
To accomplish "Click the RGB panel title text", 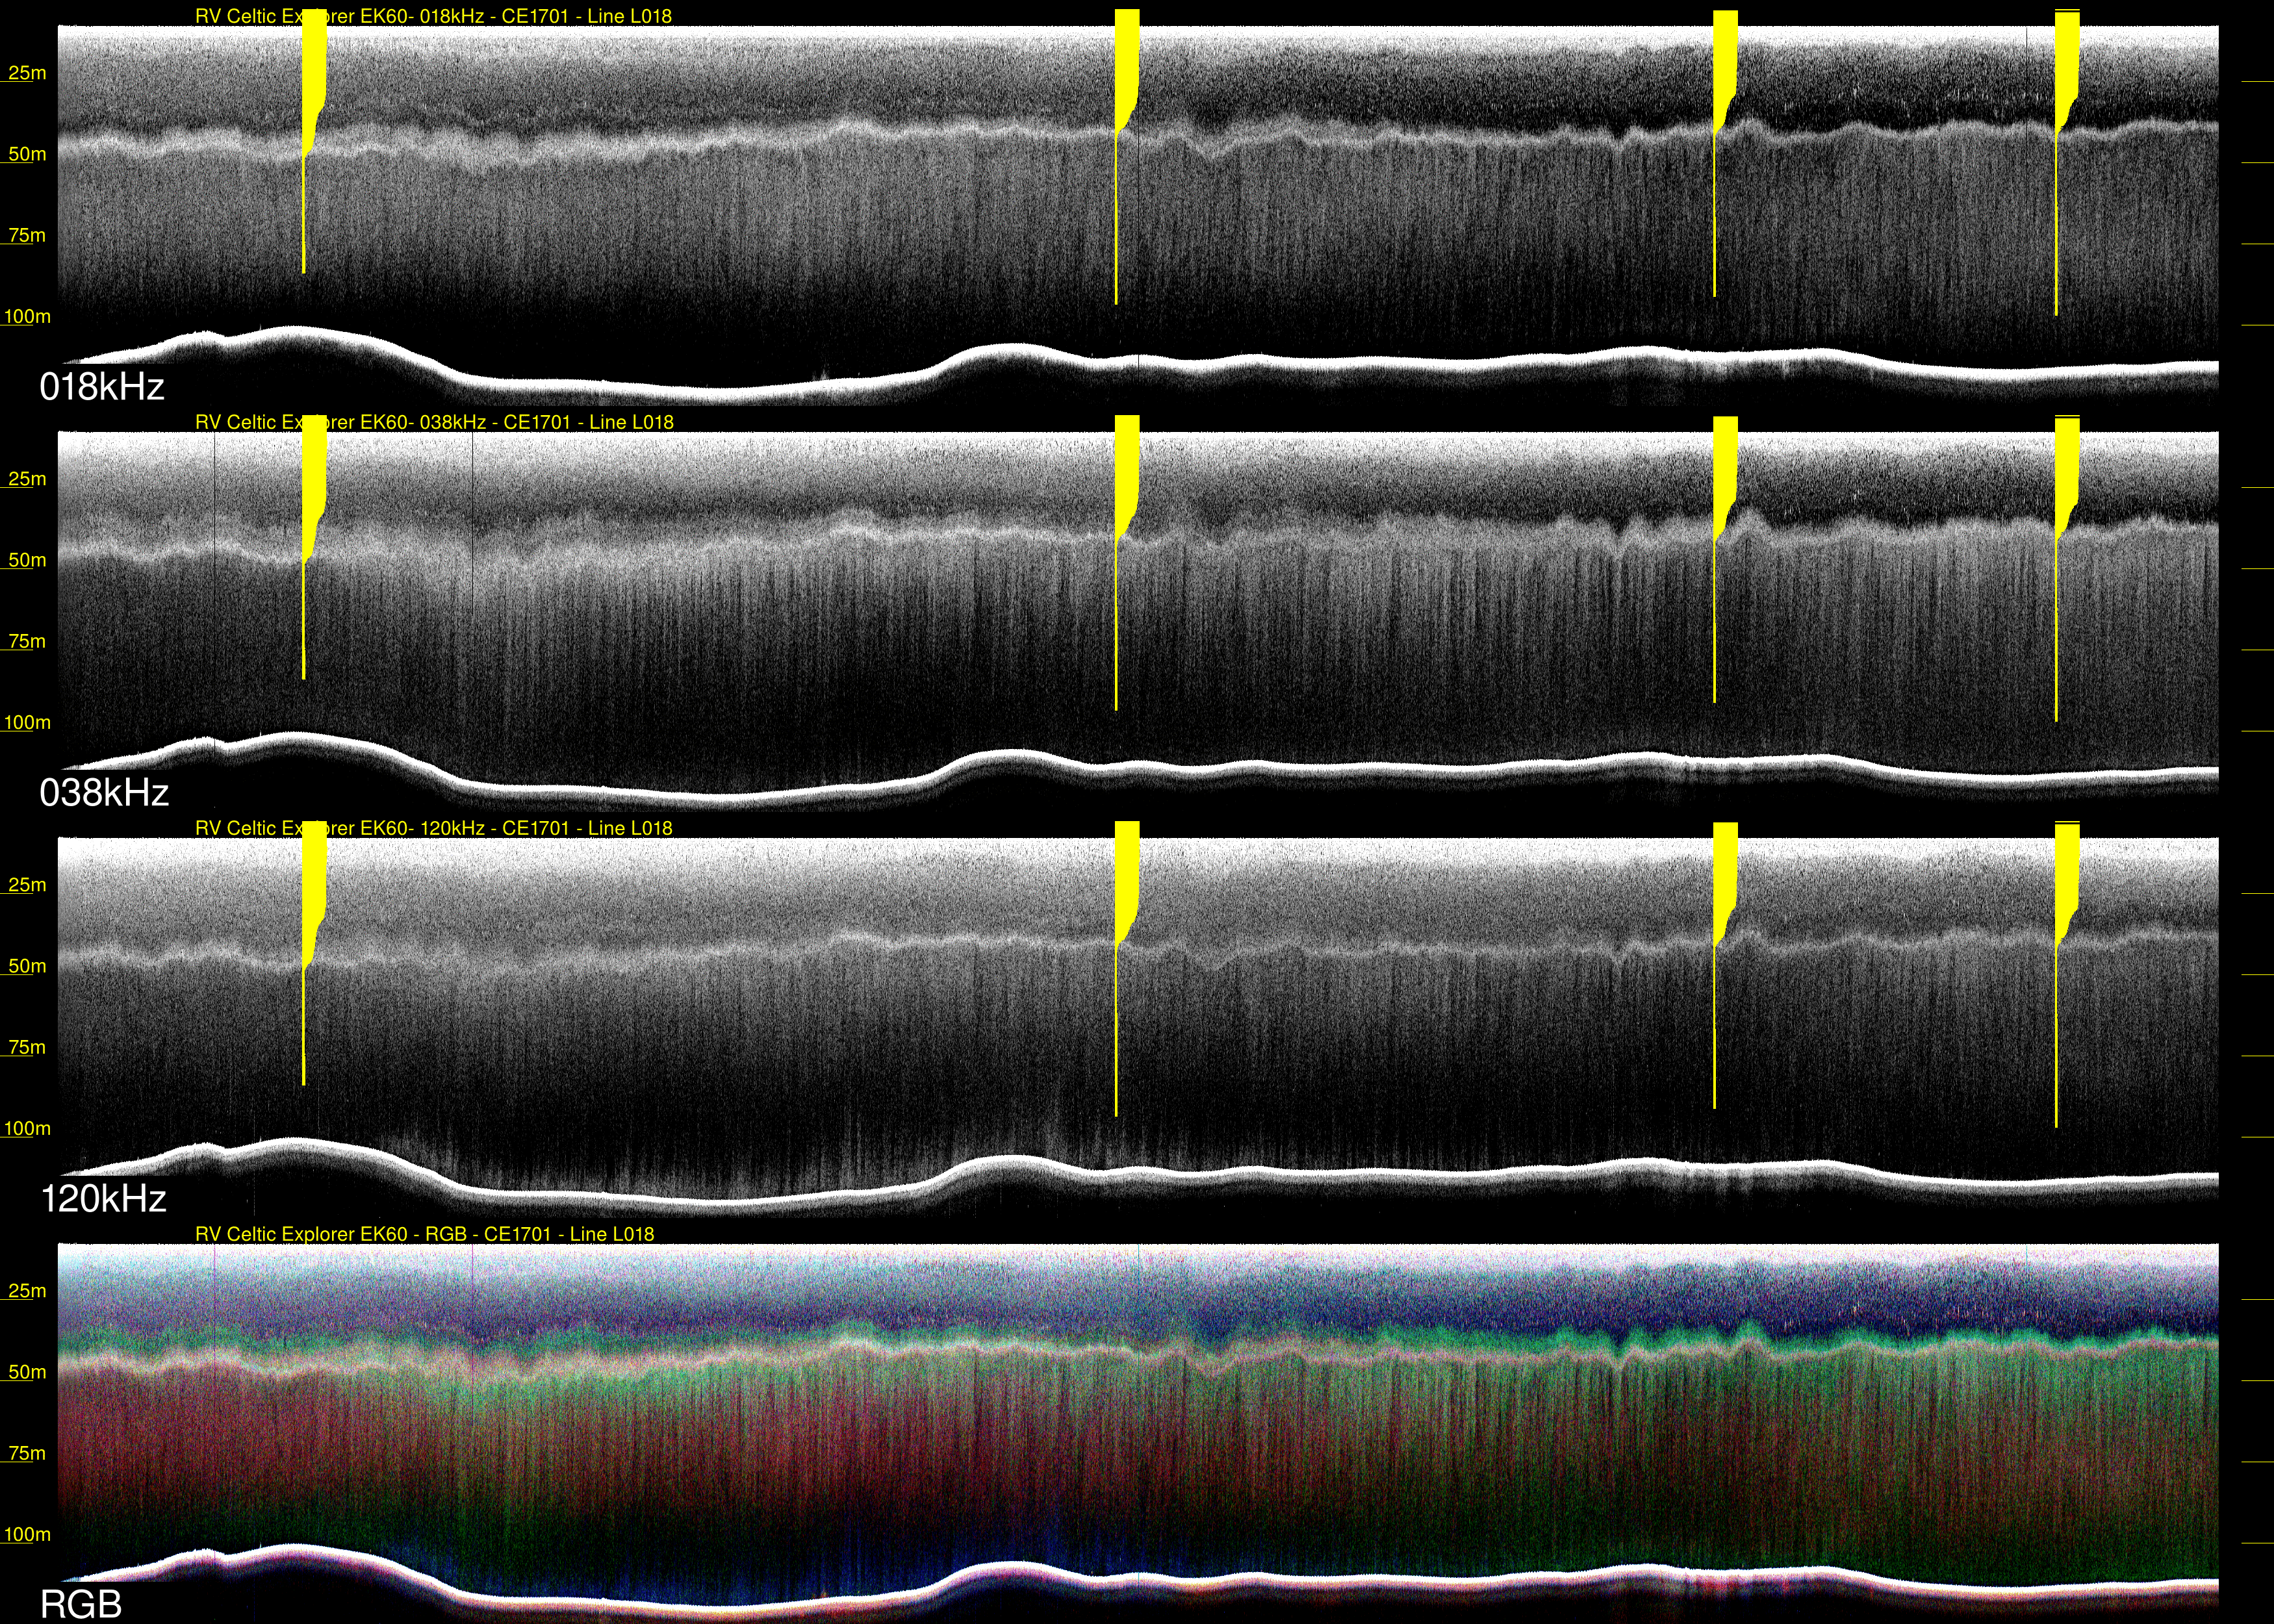I will click(424, 1234).
